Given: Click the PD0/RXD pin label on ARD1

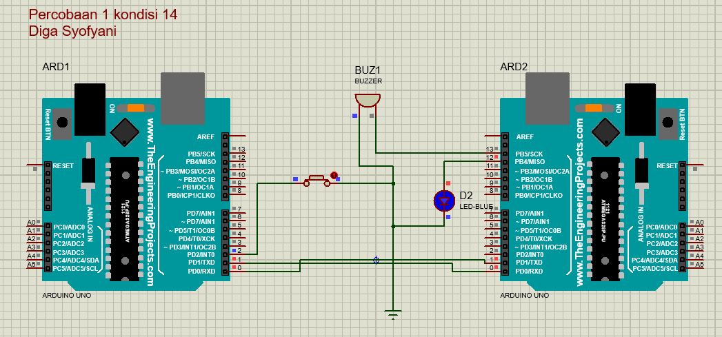Looking at the screenshot, I should click(x=201, y=271).
